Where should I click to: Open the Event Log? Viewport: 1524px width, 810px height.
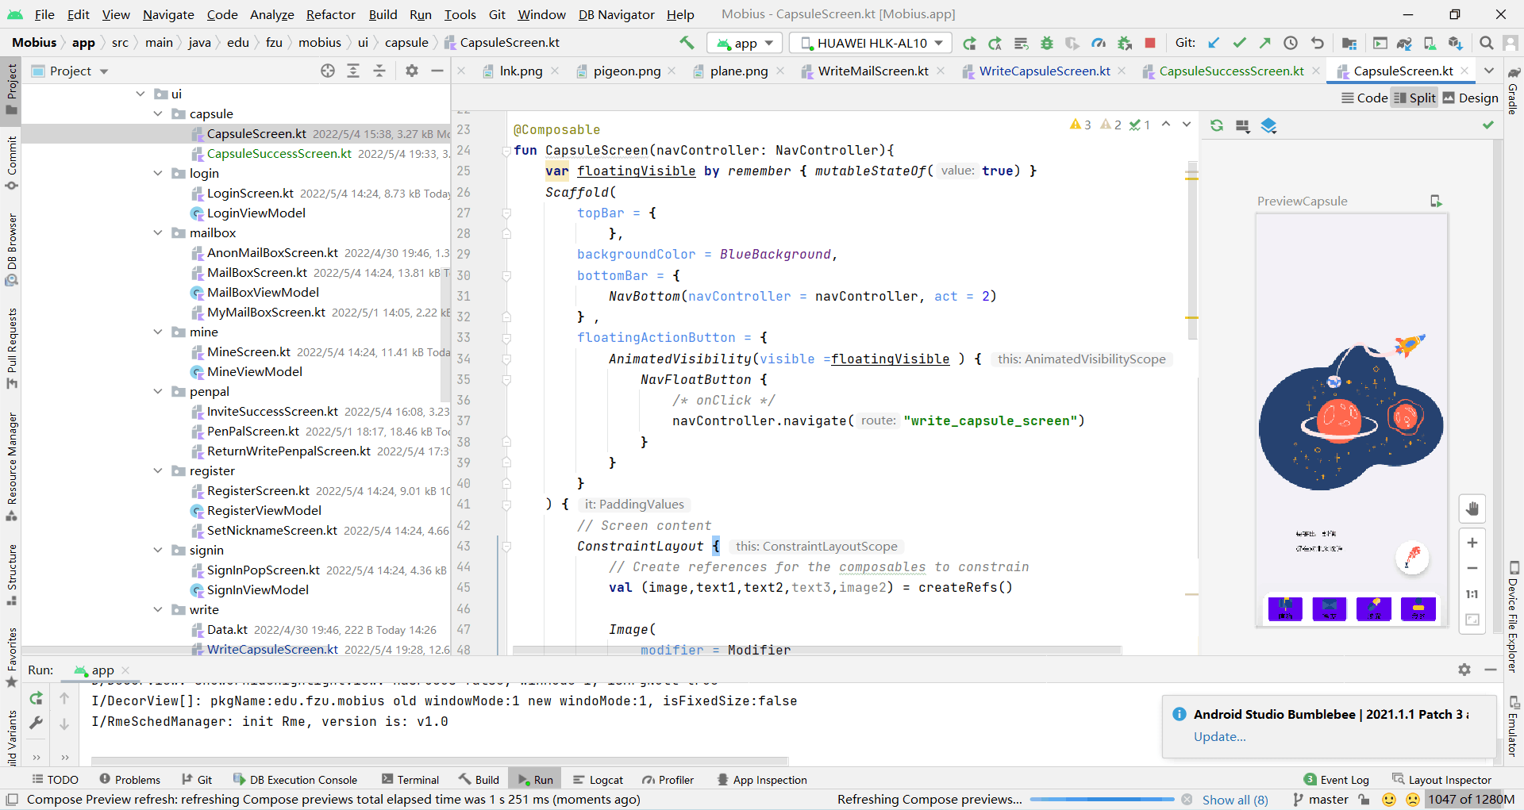(x=1337, y=780)
